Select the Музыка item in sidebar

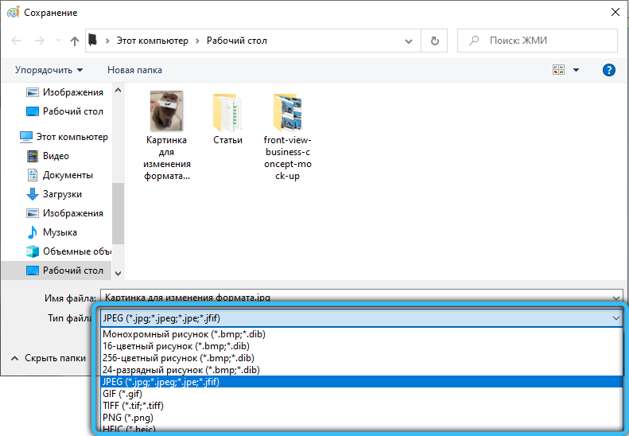60,232
